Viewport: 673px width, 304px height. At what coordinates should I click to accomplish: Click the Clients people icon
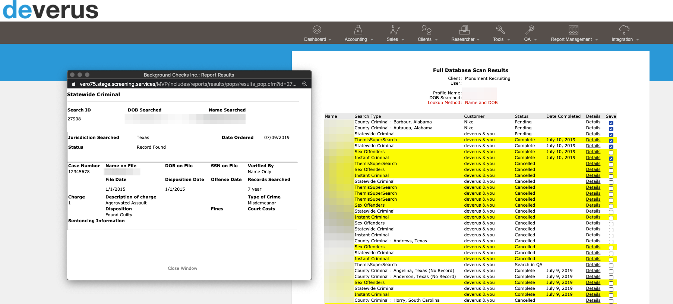point(427,30)
